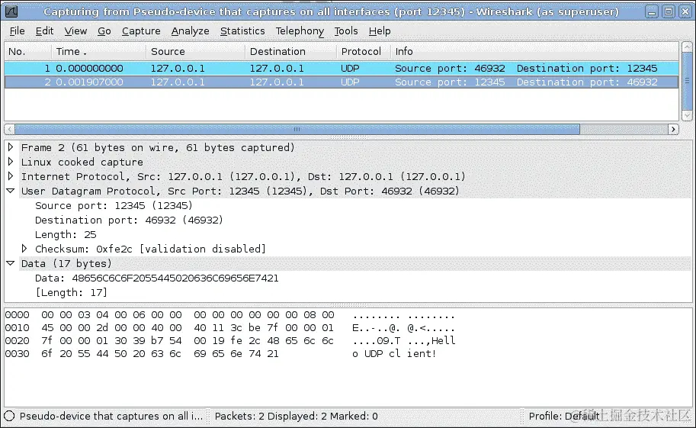This screenshot has width=696, height=428.
Task: Expand the Internet Protocol tree node
Action: (x=11, y=176)
